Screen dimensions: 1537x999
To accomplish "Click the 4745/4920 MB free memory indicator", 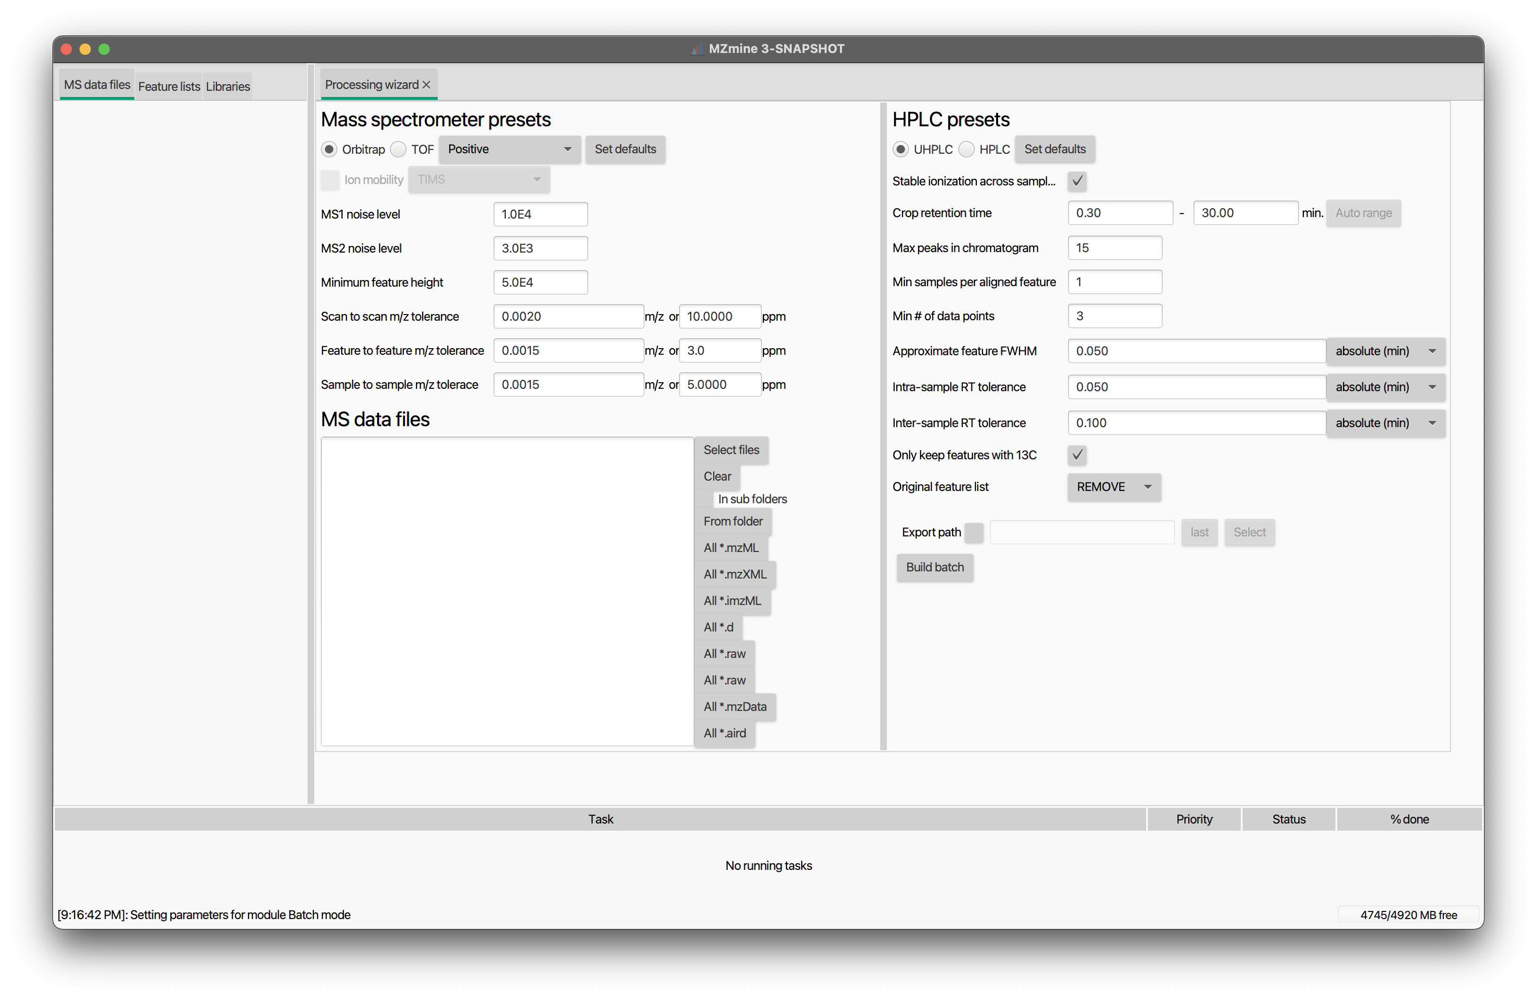I will (x=1408, y=915).
